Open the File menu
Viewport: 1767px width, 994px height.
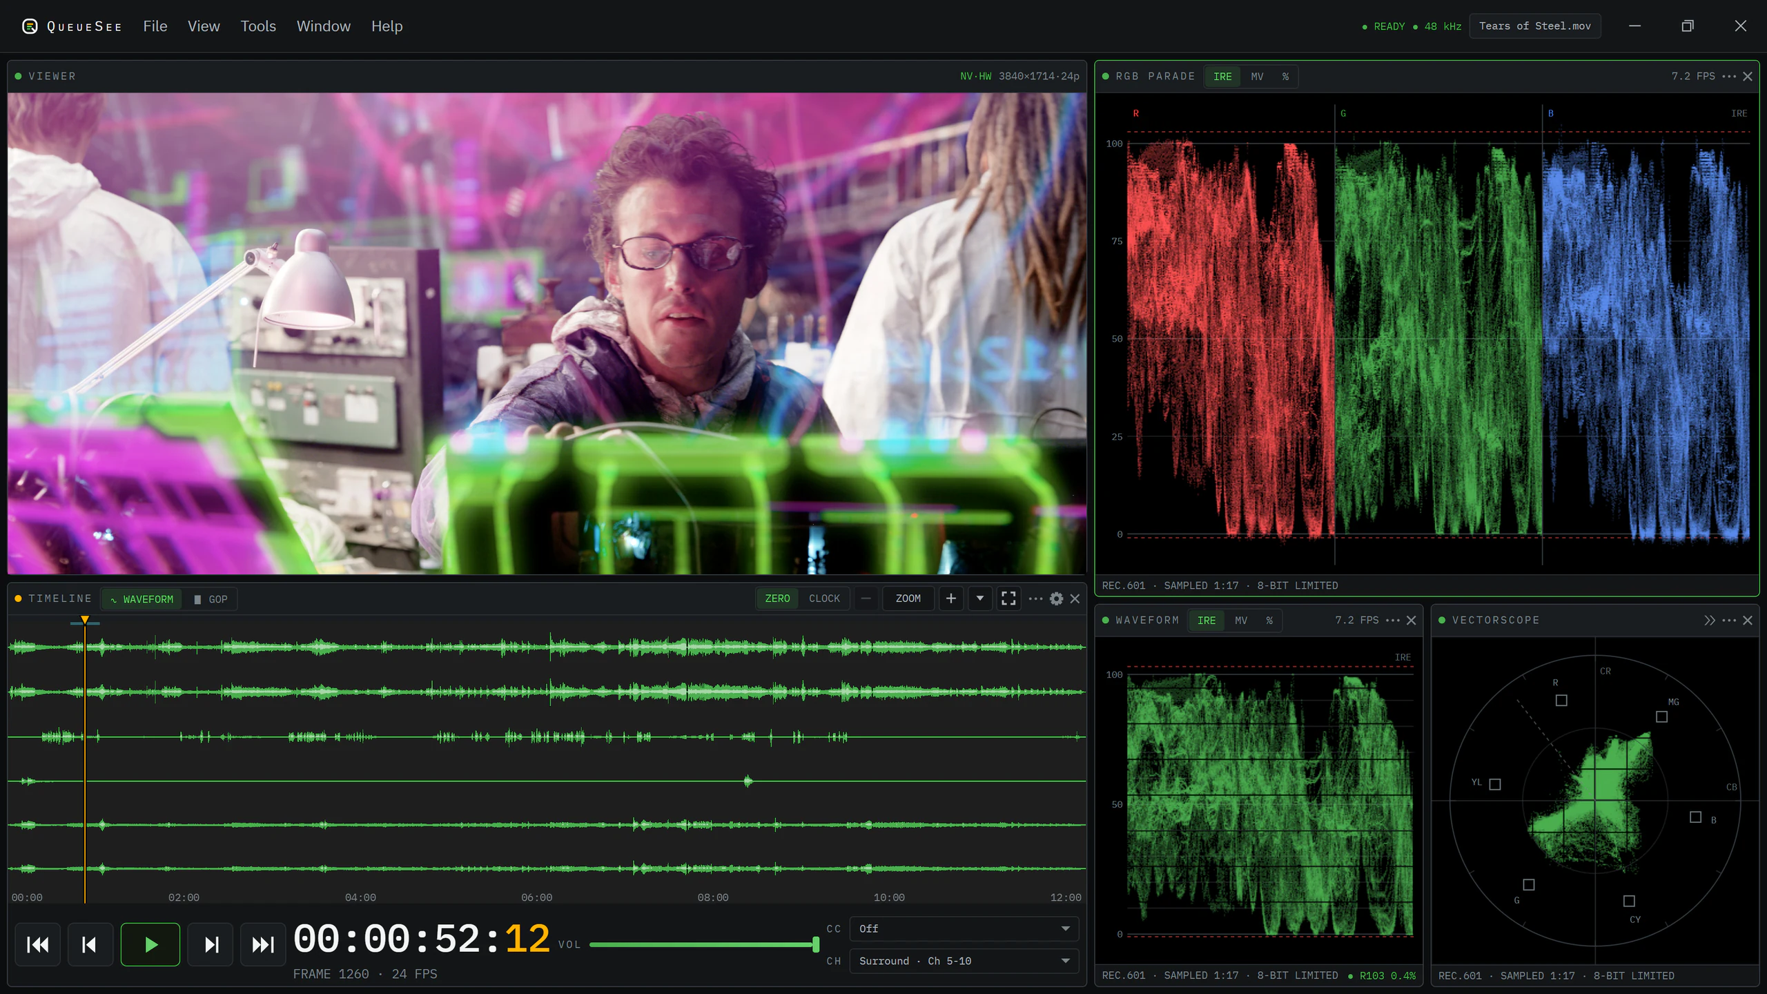(155, 26)
